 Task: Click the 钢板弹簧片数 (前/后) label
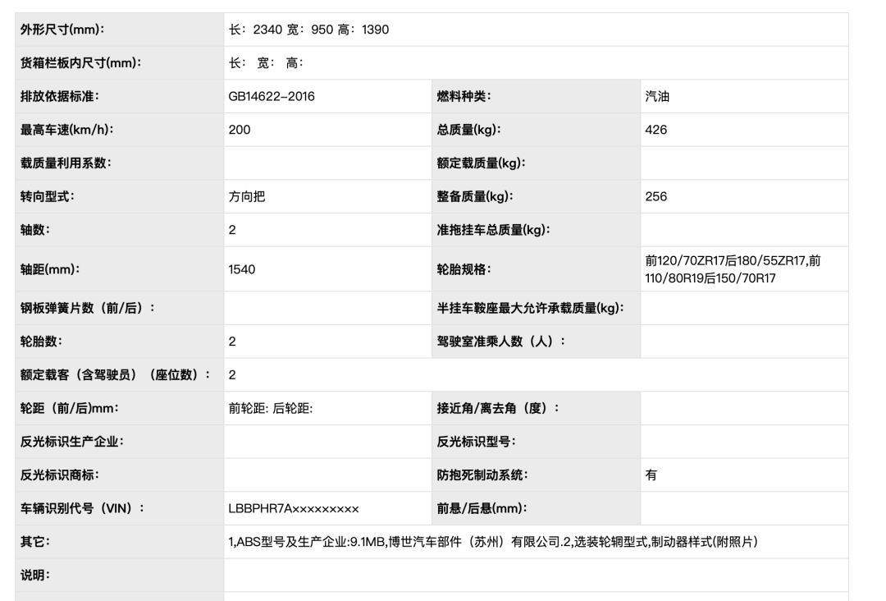[x=90, y=306]
